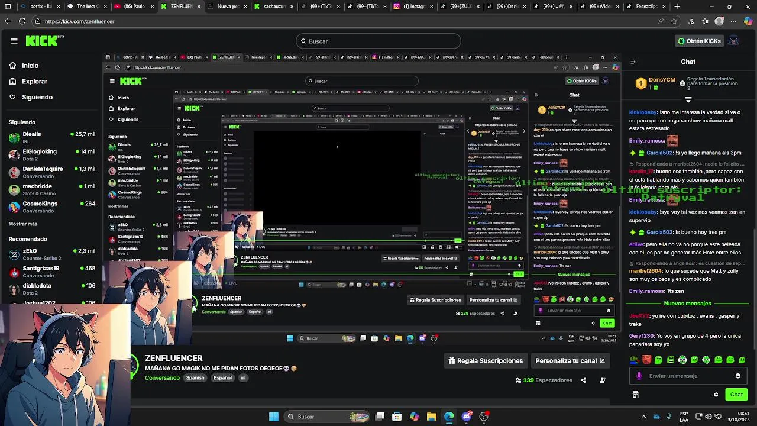Insert the red-faced man emote in chat
Image resolution: width=757 pixels, height=426 pixels.
[646, 360]
